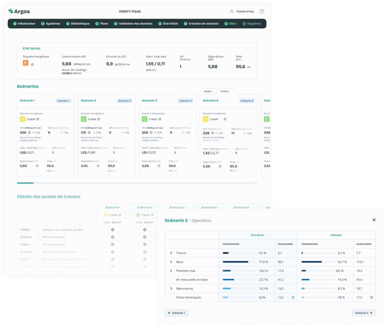Click the Scénario 3 next button
The width and height of the screenshot is (387, 328).
(x=364, y=313)
